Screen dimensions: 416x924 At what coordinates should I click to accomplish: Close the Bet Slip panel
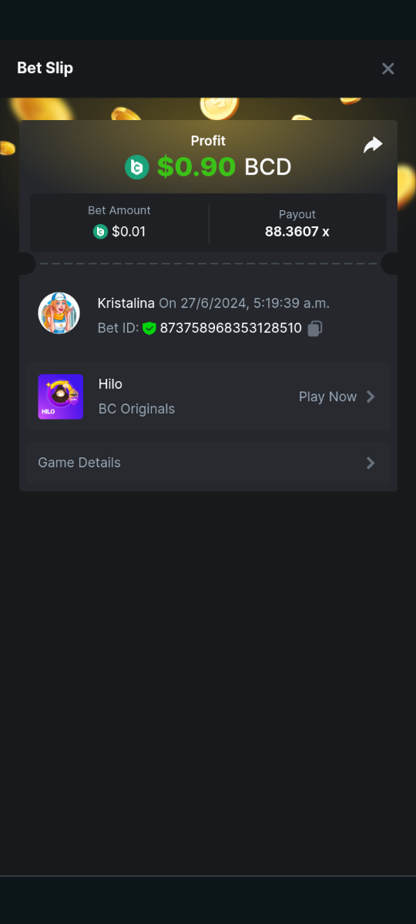(388, 69)
